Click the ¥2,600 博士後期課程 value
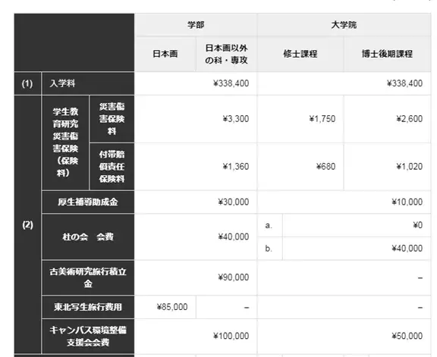The image size is (437, 357). tap(410, 119)
